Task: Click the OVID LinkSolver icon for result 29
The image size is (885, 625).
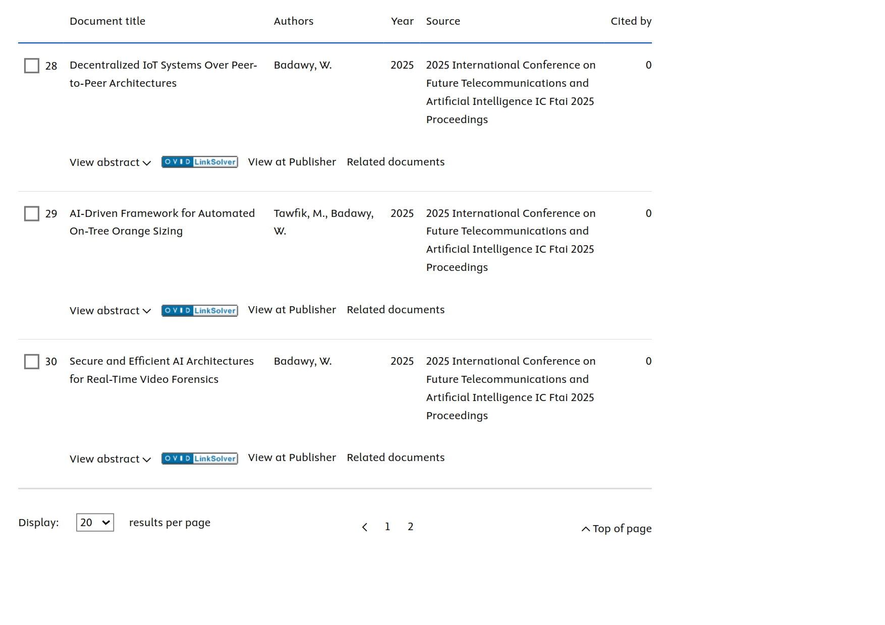Action: tap(199, 310)
